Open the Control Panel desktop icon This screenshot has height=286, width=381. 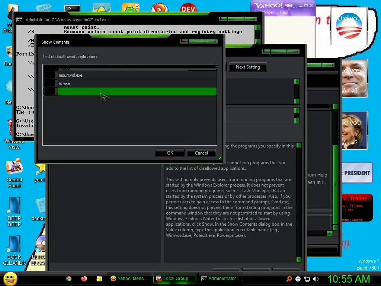[15, 173]
